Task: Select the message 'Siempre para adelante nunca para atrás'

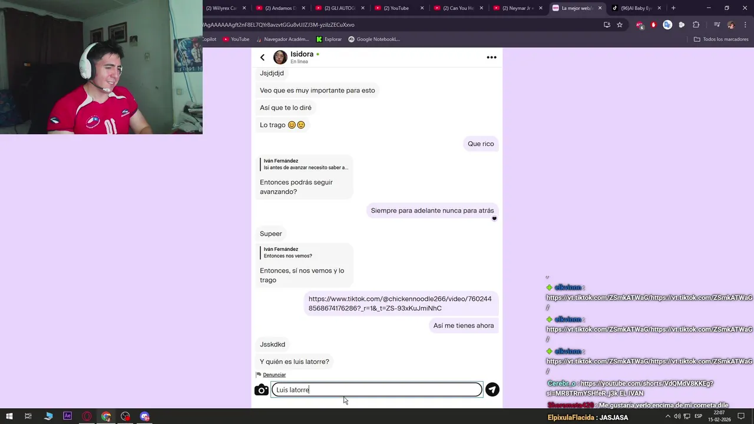Action: (x=432, y=210)
